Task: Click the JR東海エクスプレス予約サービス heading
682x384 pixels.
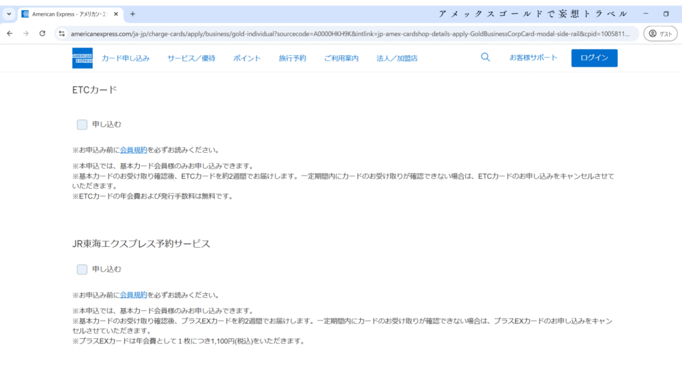Action: 141,243
